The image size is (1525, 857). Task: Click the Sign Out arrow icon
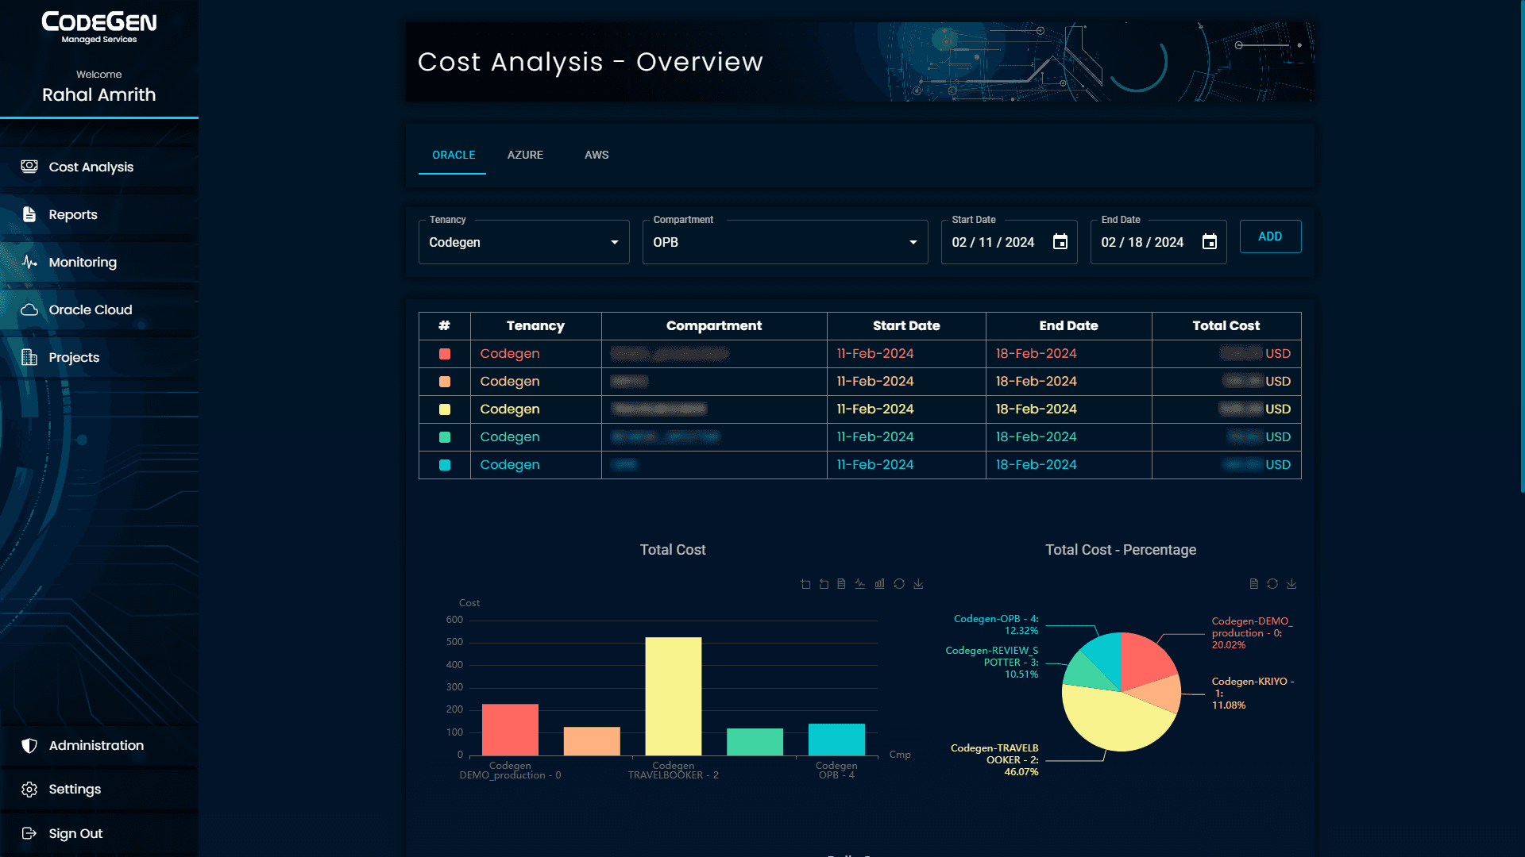point(29,833)
